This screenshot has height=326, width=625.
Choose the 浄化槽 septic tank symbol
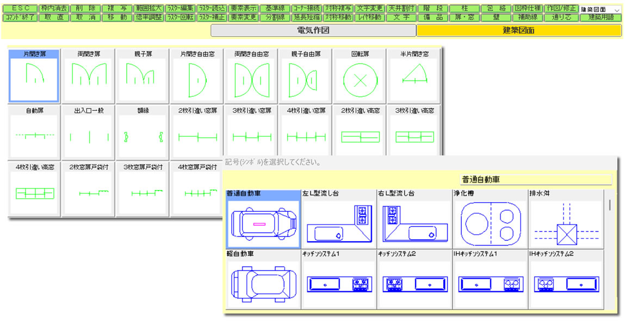coord(490,220)
